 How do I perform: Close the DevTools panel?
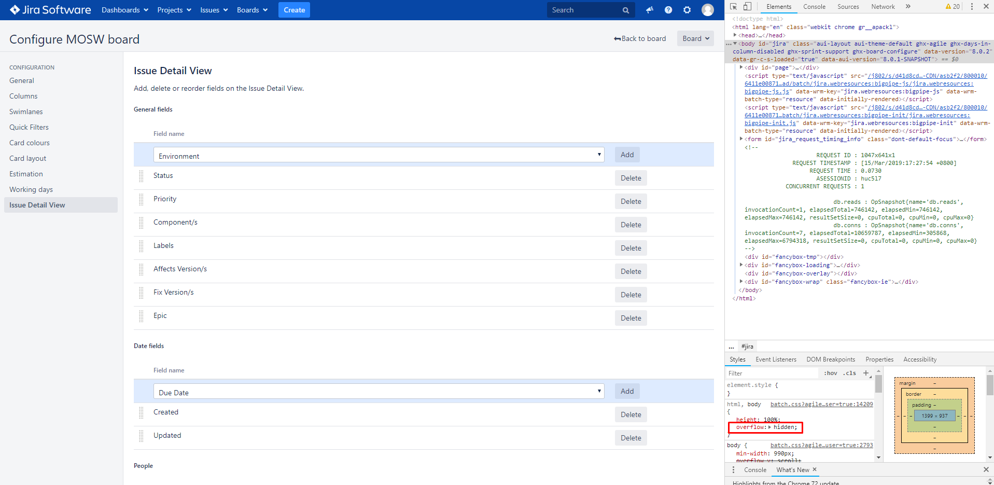click(x=986, y=7)
